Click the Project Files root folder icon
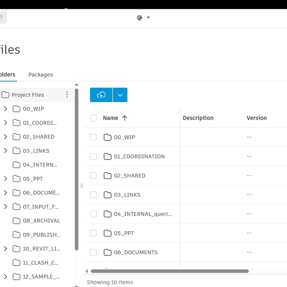The width and height of the screenshot is (287, 287). click(5, 95)
